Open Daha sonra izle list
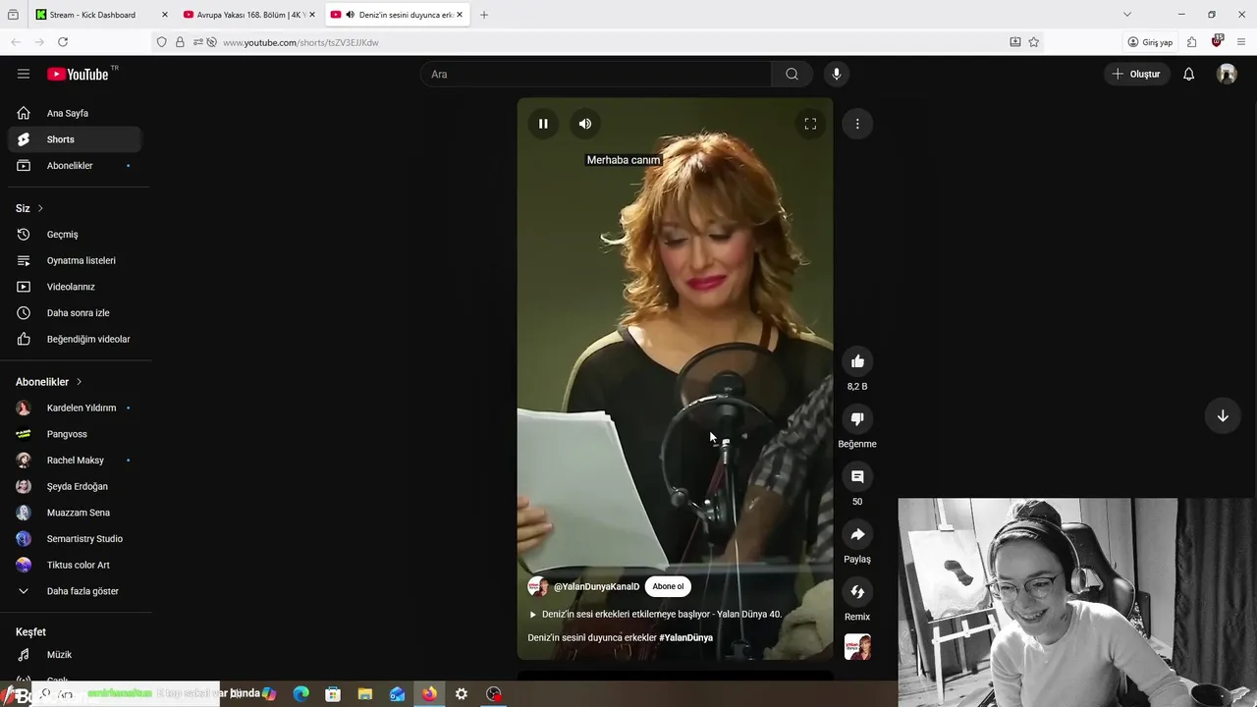This screenshot has width=1257, height=707. 75,312
